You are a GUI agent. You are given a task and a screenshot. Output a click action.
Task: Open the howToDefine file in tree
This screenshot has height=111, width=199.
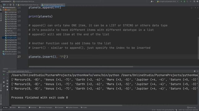point(11,19)
